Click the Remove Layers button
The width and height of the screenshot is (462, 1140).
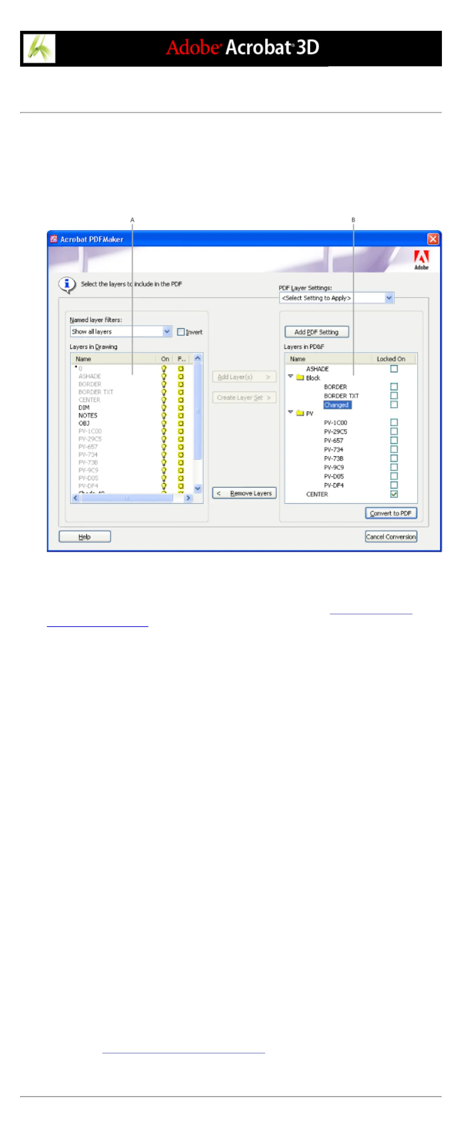pyautogui.click(x=244, y=493)
